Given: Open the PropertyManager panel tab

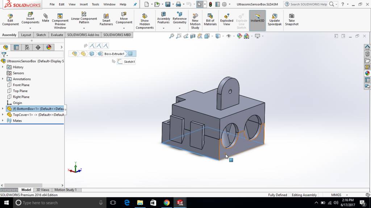Looking at the screenshot, I should click(16, 47).
